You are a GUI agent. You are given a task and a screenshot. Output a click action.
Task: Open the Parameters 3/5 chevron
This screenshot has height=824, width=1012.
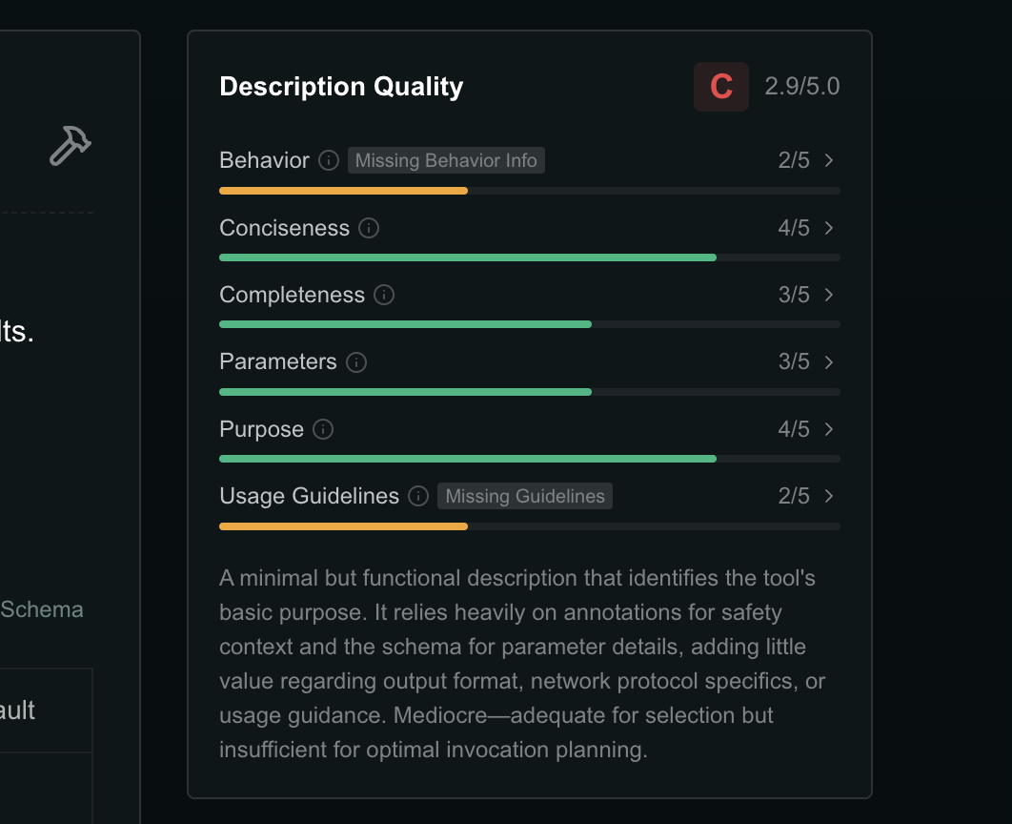pos(829,362)
